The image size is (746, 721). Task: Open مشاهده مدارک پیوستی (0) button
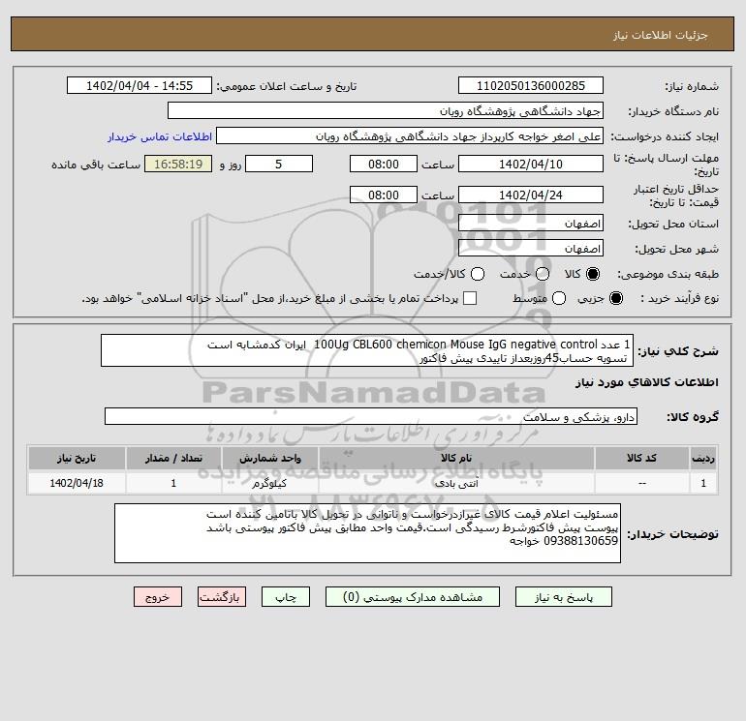(413, 597)
